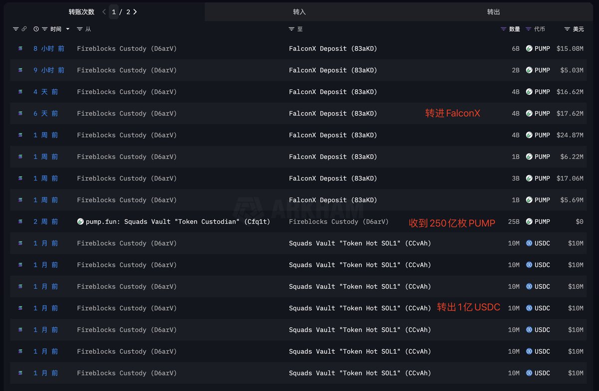Open Fireblocks Custody (D6arV) in the $16.62M row
Screen dimensions: 599x391
127,92
